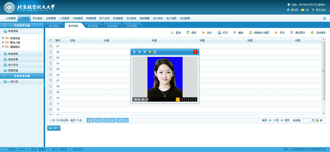Click the table vertical scrollbar handle
The height and width of the screenshot is (152, 330).
coord(323,71)
